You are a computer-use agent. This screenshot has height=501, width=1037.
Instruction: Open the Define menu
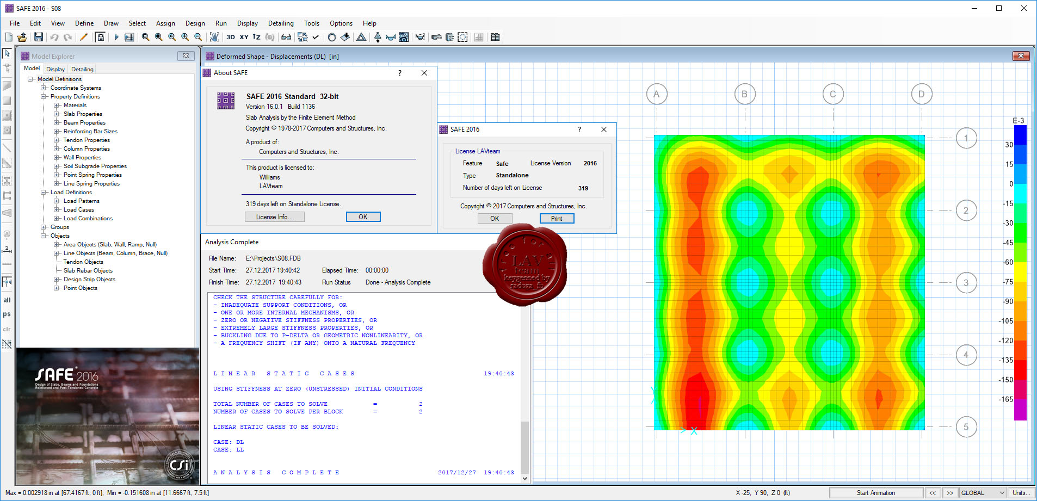point(84,23)
